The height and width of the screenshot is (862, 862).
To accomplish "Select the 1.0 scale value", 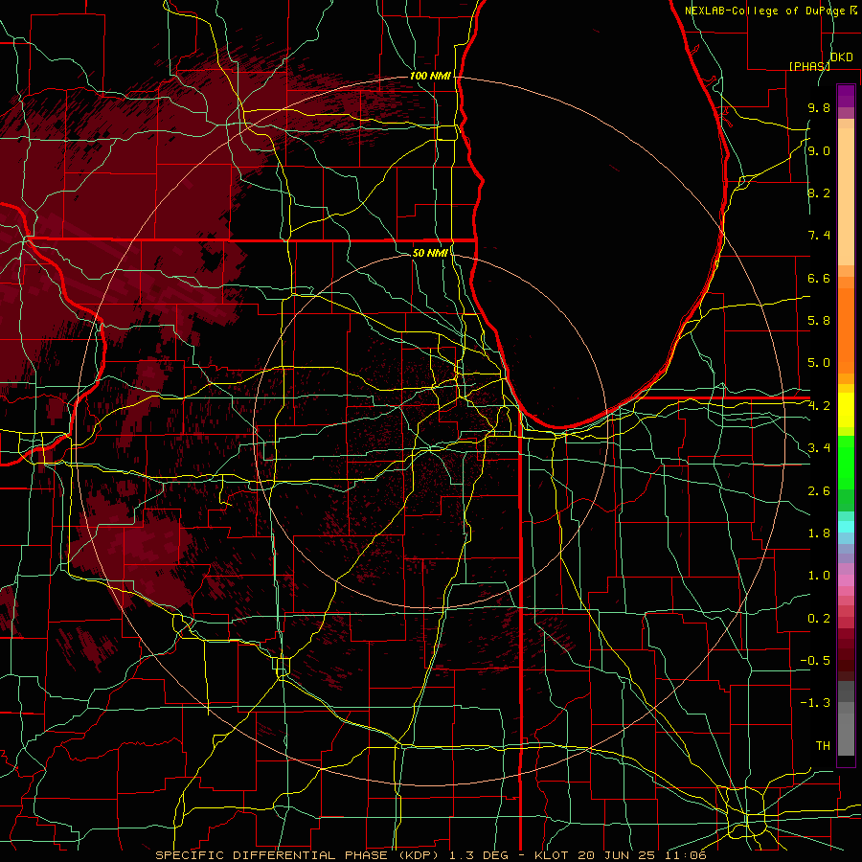I will pyautogui.click(x=819, y=576).
